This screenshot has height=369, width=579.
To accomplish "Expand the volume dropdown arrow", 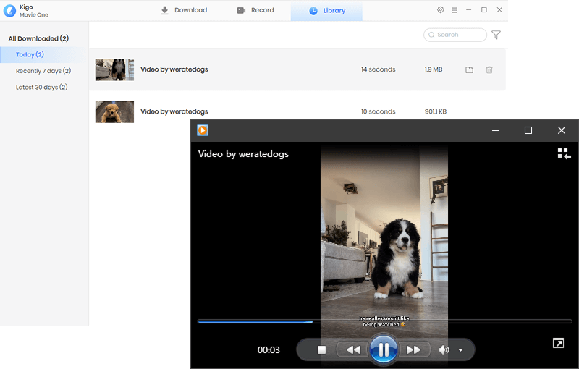I will (460, 350).
